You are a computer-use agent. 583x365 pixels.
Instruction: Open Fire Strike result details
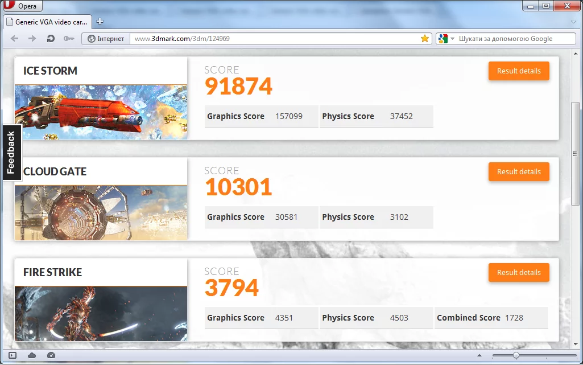tap(519, 273)
